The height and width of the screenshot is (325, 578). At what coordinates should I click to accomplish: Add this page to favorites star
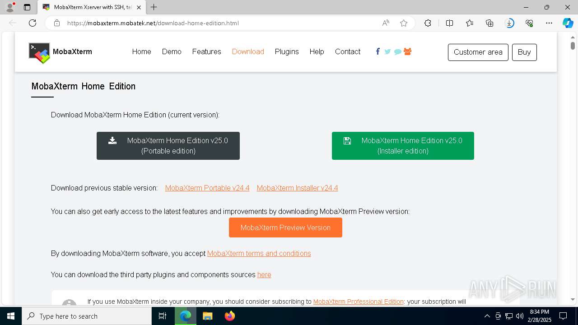404,23
